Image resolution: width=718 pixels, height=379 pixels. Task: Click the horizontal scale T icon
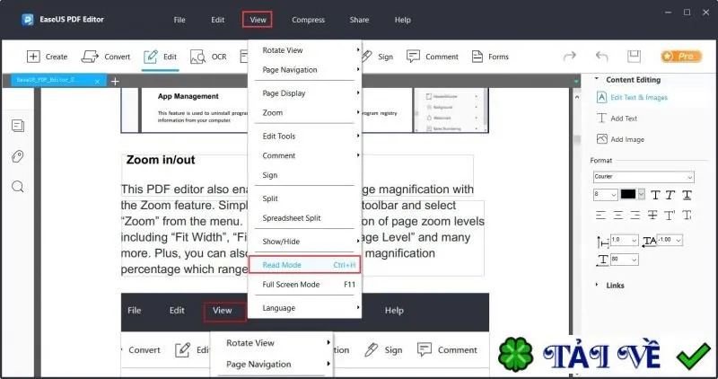602,260
